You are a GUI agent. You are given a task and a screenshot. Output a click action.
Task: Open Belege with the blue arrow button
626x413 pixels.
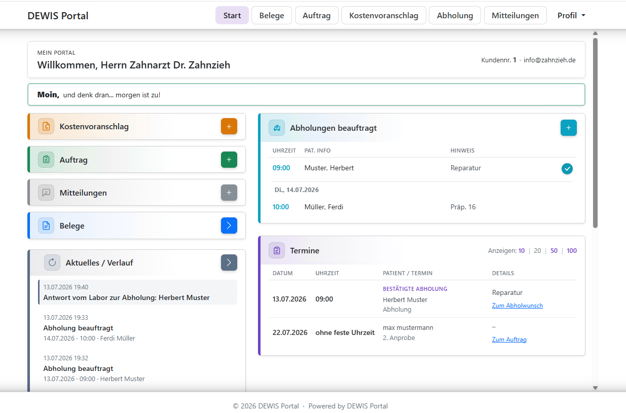[229, 226]
